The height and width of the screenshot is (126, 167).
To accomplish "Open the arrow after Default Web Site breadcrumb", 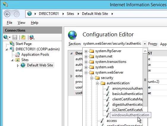I will click(x=112, y=14).
